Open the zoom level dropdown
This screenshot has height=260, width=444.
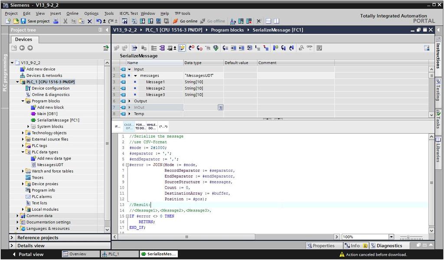coord(392,237)
